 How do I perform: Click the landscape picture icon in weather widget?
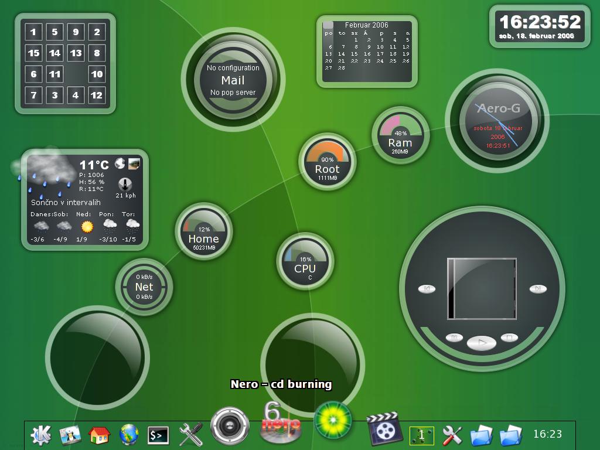[x=134, y=164]
